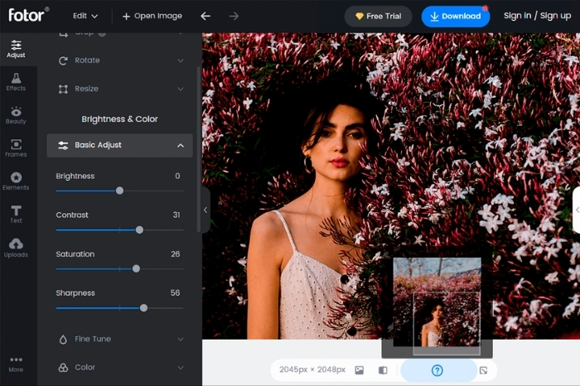Click the Sharpness value 56
Image resolution: width=580 pixels, height=386 pixels.
coord(176,293)
